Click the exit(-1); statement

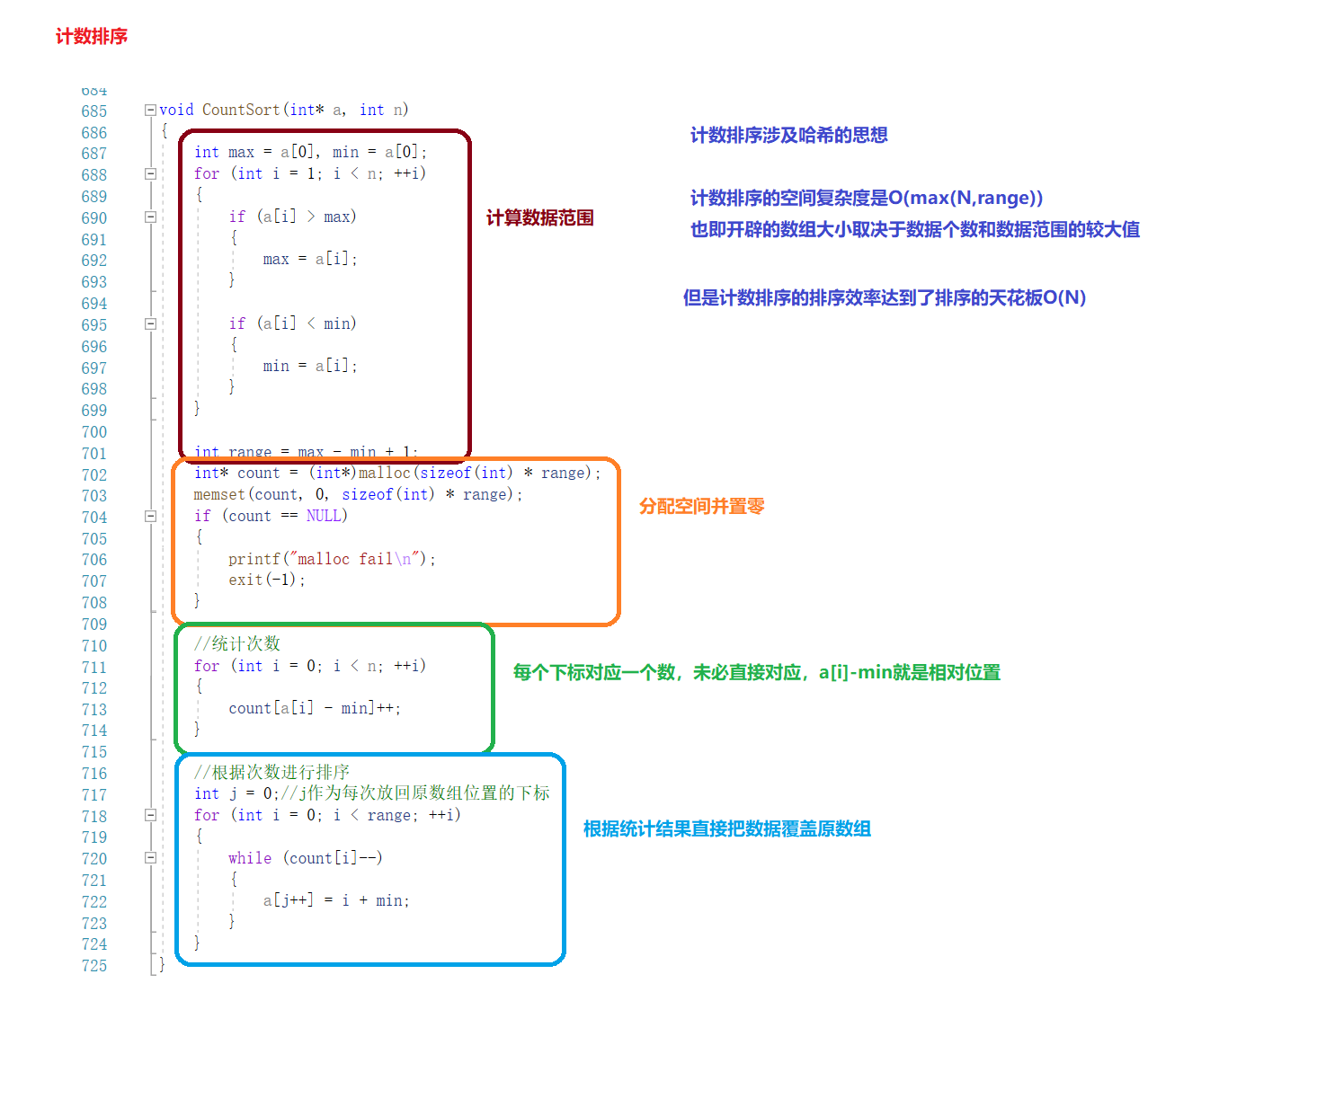(267, 580)
